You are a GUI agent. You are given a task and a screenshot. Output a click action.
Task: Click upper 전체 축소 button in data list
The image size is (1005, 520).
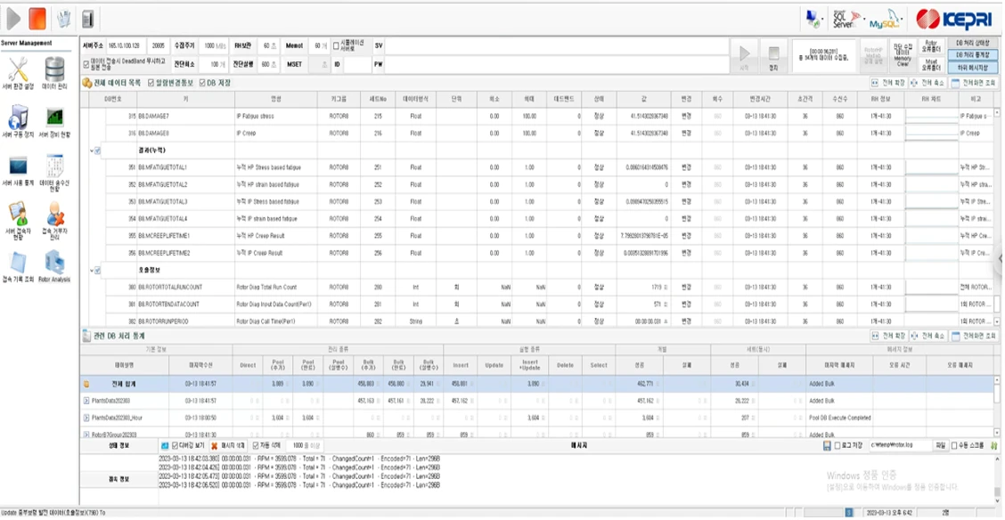tap(927, 83)
